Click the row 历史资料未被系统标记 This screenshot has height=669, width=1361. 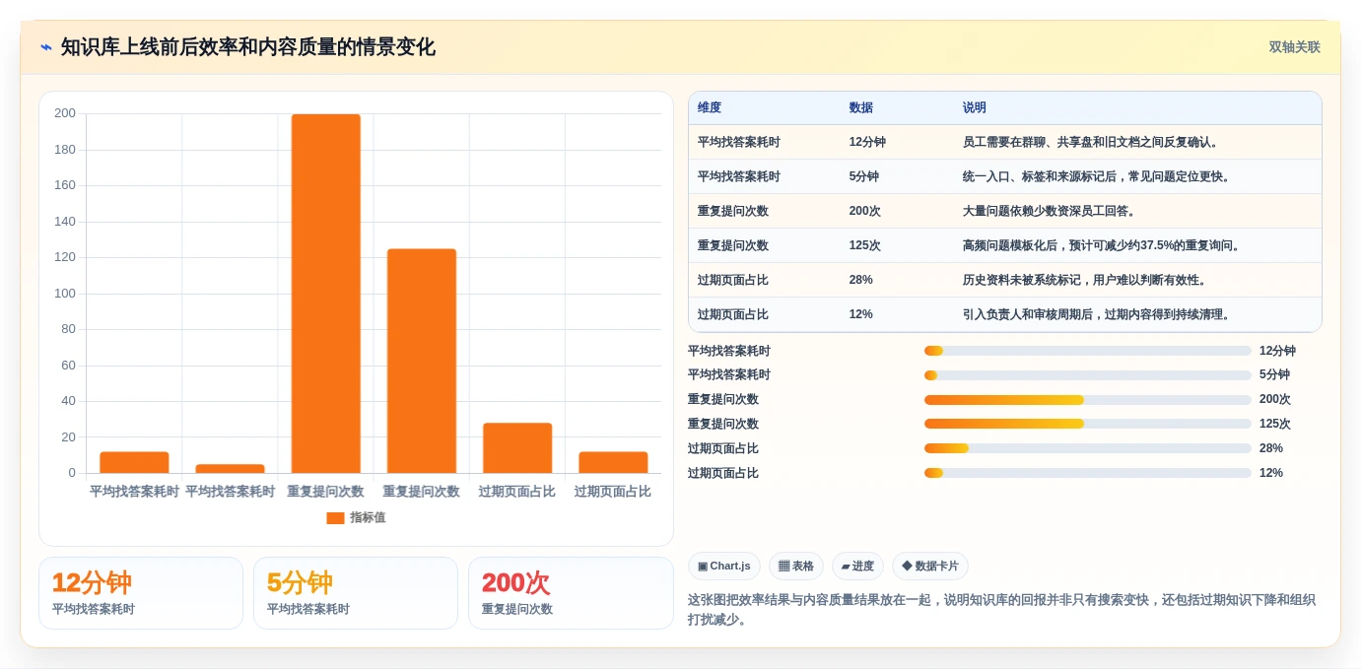point(1005,280)
